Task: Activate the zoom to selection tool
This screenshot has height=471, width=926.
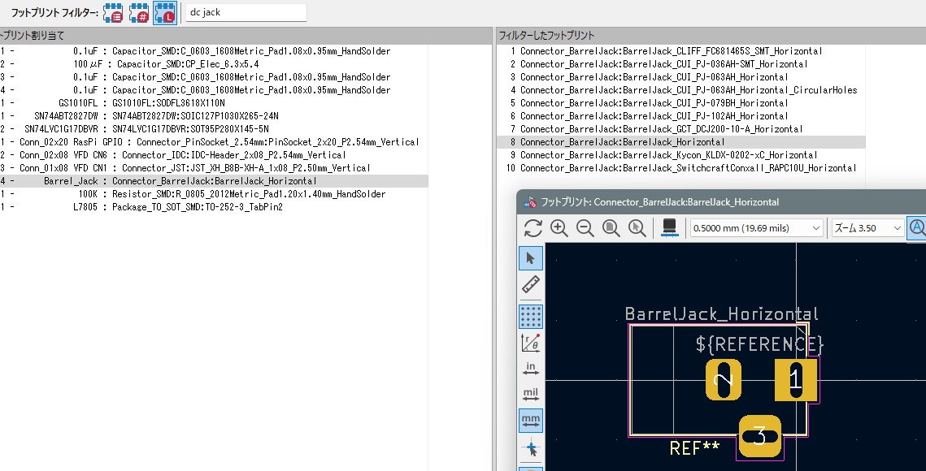Action: point(637,228)
